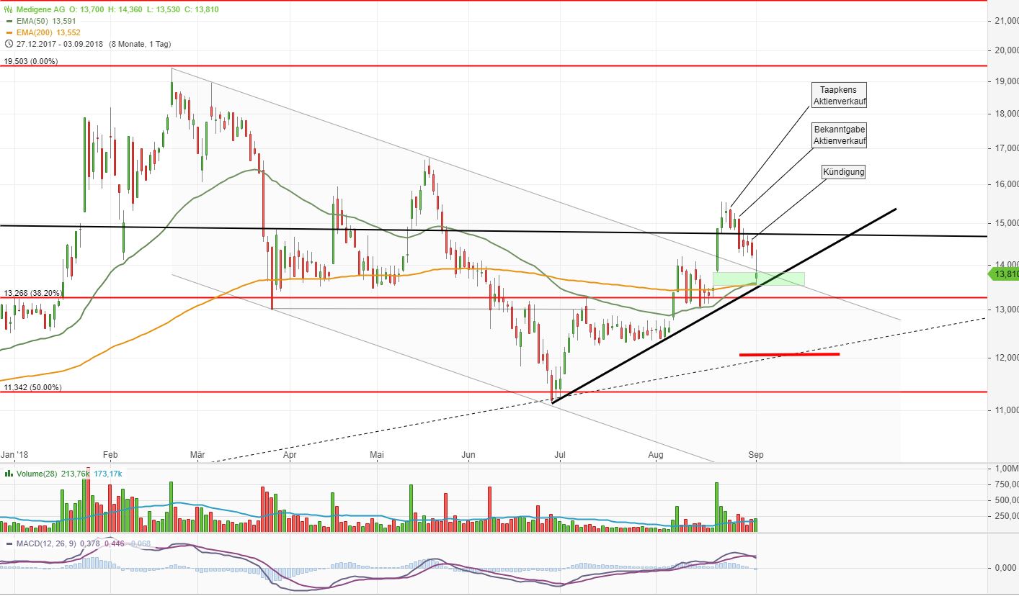Click the EMA(50) line style icon
Viewport: 1019px width, 596px height.
(x=9, y=22)
